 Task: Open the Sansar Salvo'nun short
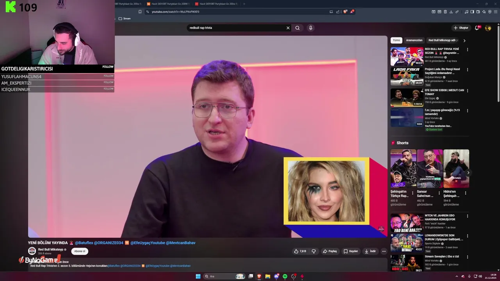pyautogui.click(x=430, y=168)
